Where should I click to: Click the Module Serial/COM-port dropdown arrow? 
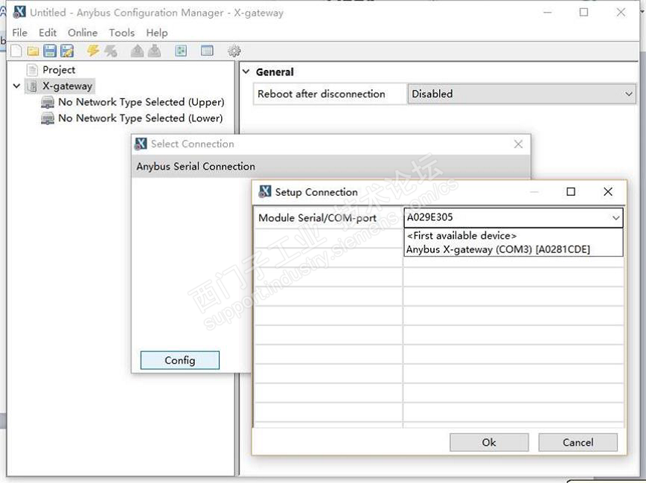pos(615,217)
